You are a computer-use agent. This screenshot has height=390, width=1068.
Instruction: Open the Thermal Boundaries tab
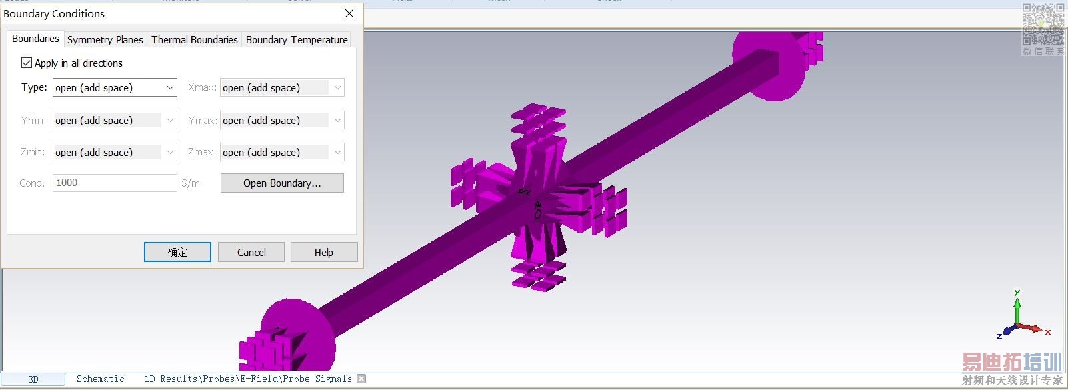coord(195,39)
